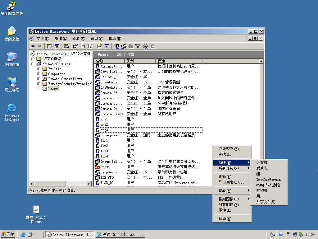Select the Domain Users group row
The height and width of the screenshot is (239, 318).
[149, 114]
